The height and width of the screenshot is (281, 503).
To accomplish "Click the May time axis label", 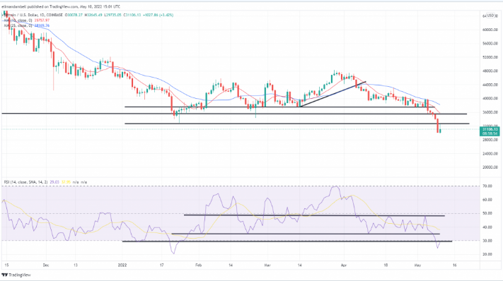I will [417, 265].
